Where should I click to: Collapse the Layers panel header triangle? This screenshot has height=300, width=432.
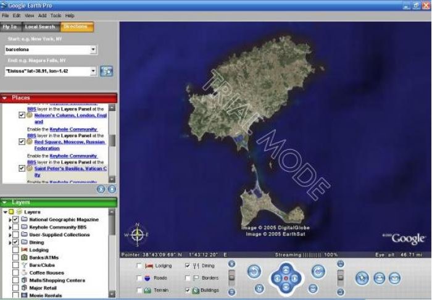5,202
